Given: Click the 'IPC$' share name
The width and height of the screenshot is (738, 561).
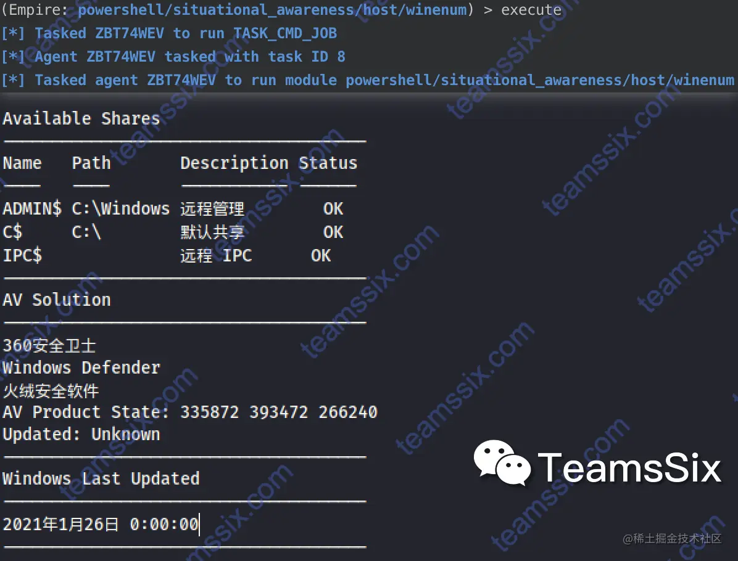Looking at the screenshot, I should (22, 255).
